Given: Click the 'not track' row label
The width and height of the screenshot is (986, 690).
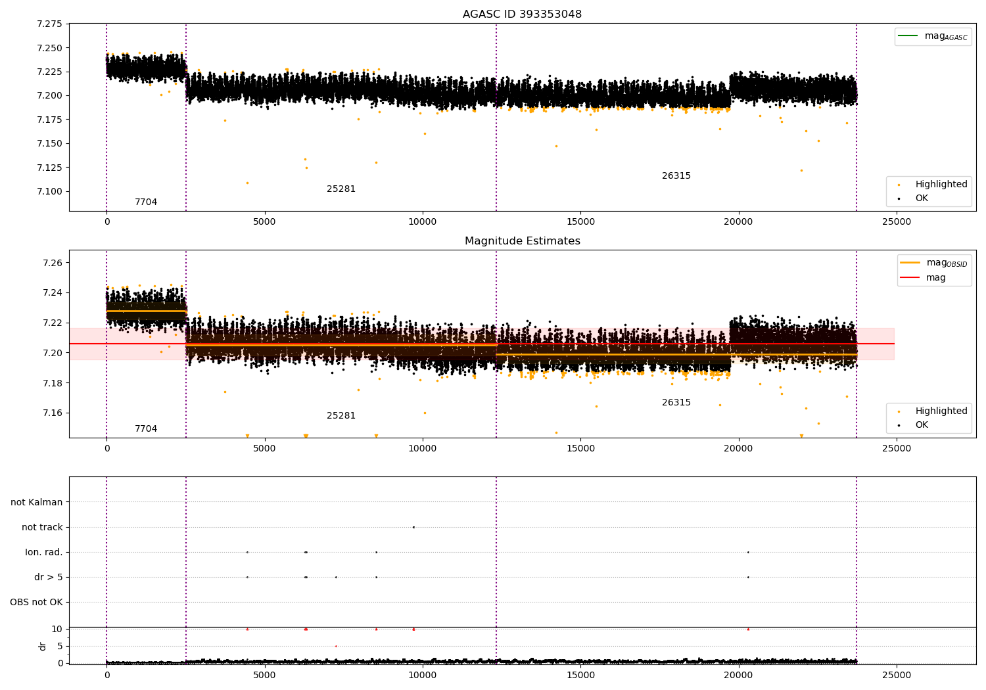Looking at the screenshot, I should 42,528.
